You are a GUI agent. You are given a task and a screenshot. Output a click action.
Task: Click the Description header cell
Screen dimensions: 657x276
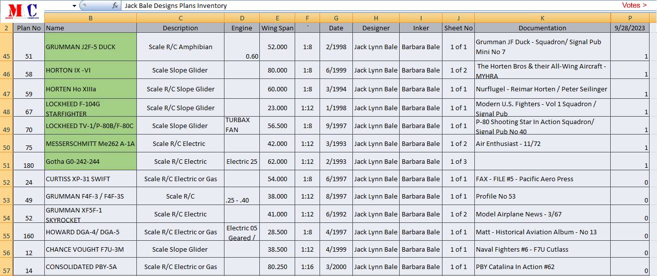tap(181, 28)
